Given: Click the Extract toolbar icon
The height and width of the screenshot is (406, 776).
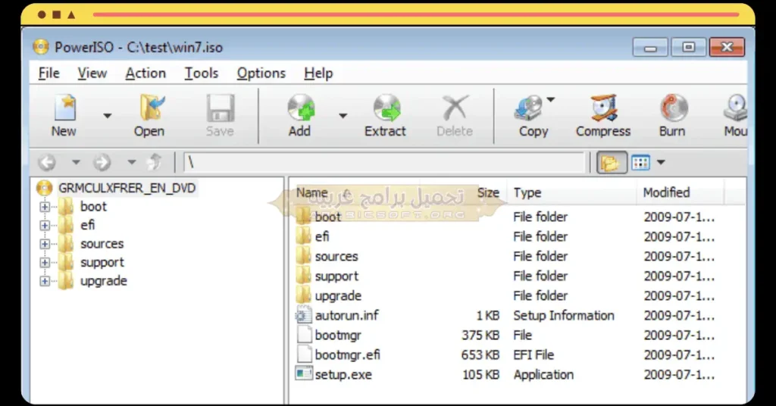Looking at the screenshot, I should [386, 108].
